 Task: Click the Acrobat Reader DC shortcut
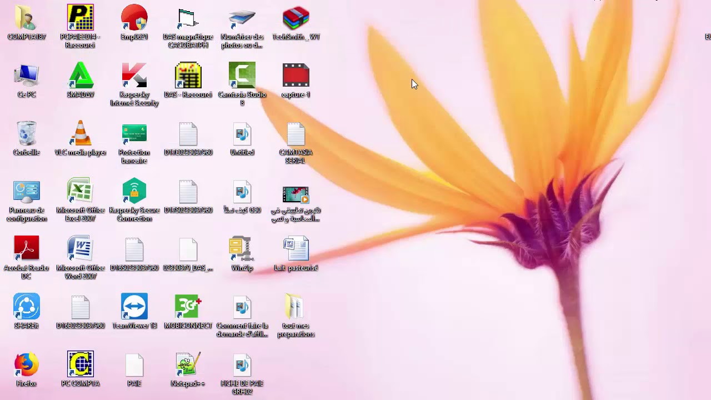26,249
